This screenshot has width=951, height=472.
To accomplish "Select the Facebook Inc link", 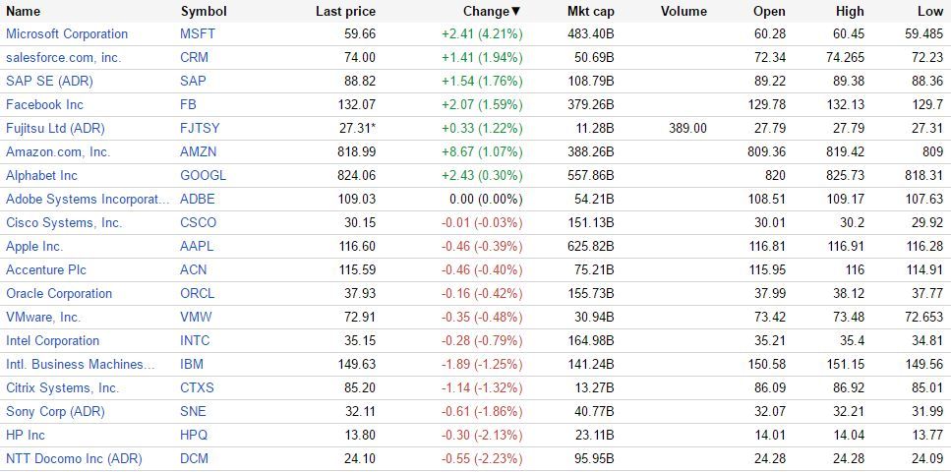I will click(45, 104).
